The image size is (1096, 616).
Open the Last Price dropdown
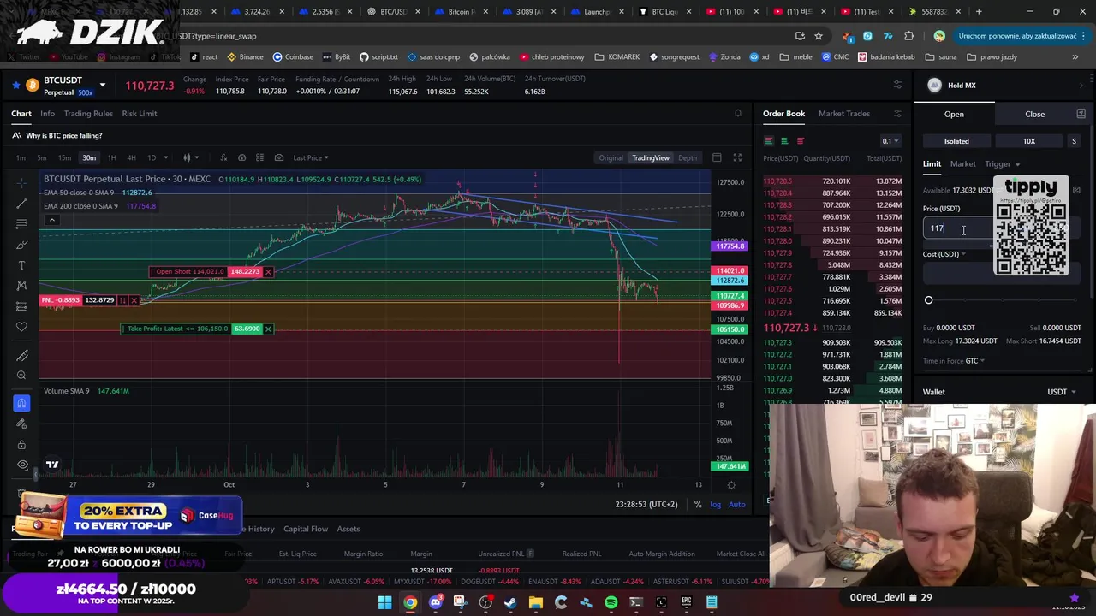pyautogui.click(x=310, y=157)
